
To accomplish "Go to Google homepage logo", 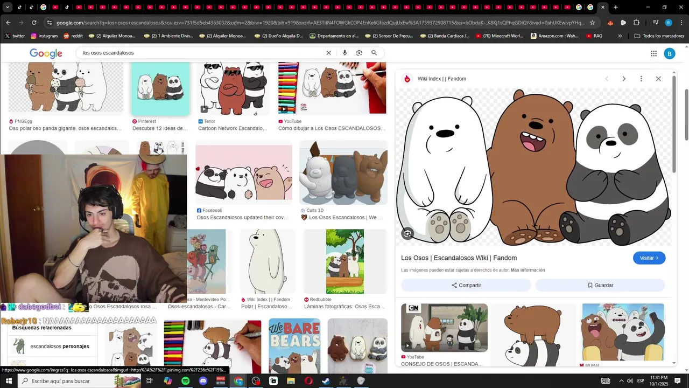I will click(x=46, y=53).
